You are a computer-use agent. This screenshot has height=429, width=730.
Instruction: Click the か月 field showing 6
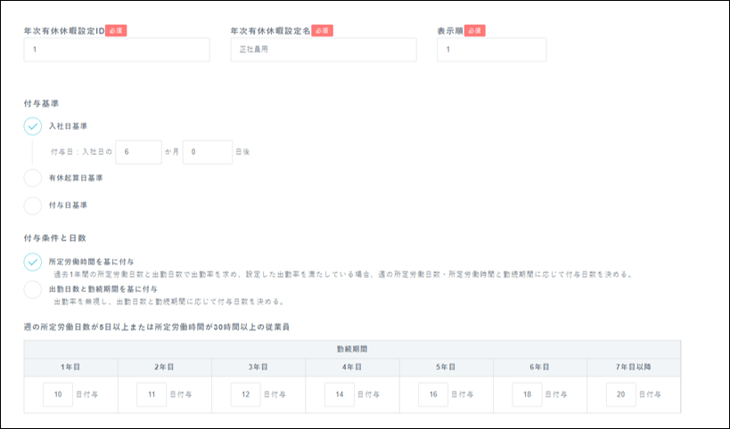click(x=138, y=152)
